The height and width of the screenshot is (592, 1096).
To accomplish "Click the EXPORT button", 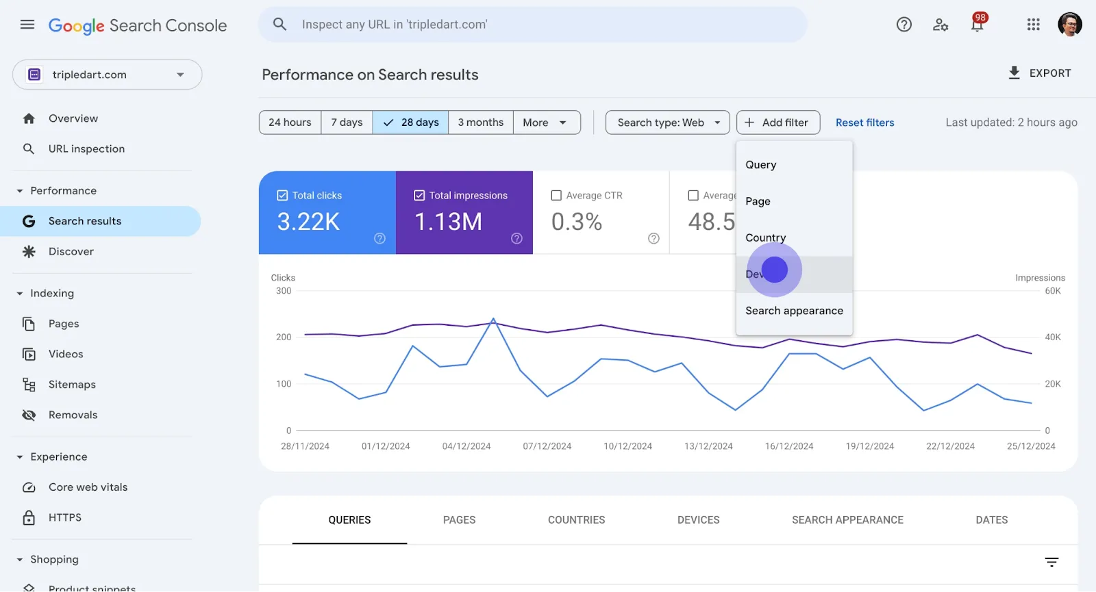I will 1039,73.
